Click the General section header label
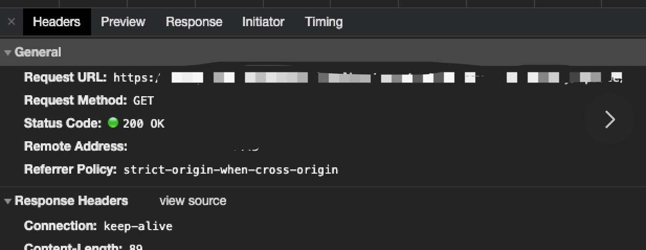Screen dimensions: 646x250 click(x=38, y=52)
